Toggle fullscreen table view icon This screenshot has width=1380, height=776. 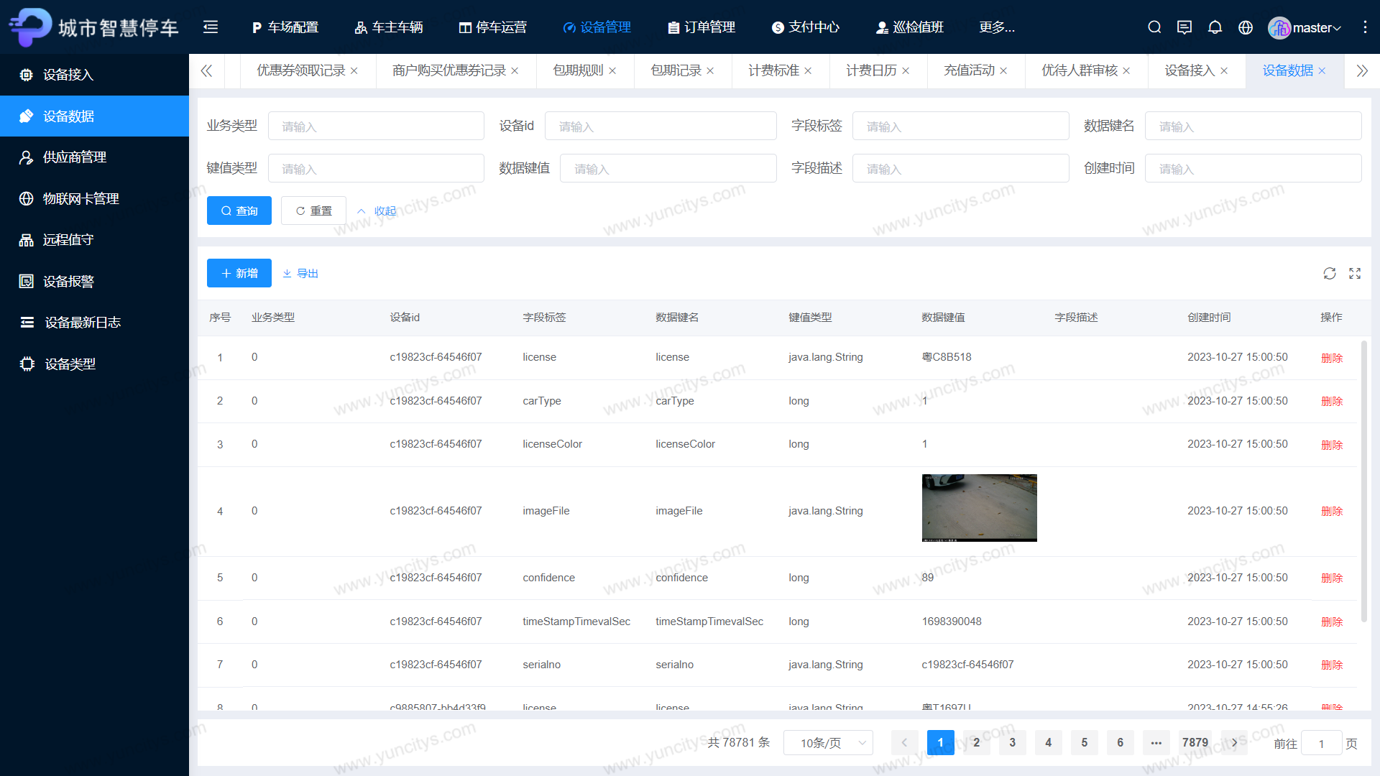point(1355,274)
